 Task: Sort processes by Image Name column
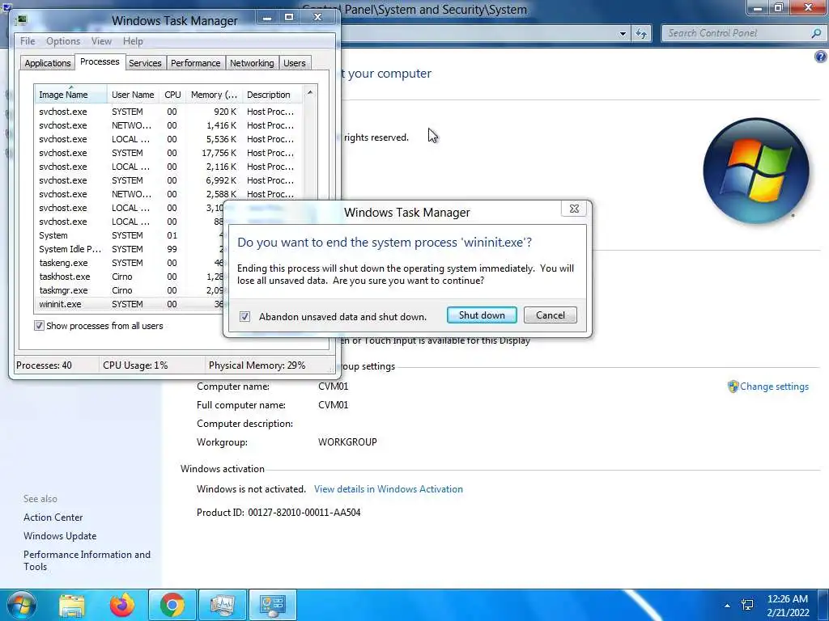pyautogui.click(x=70, y=95)
